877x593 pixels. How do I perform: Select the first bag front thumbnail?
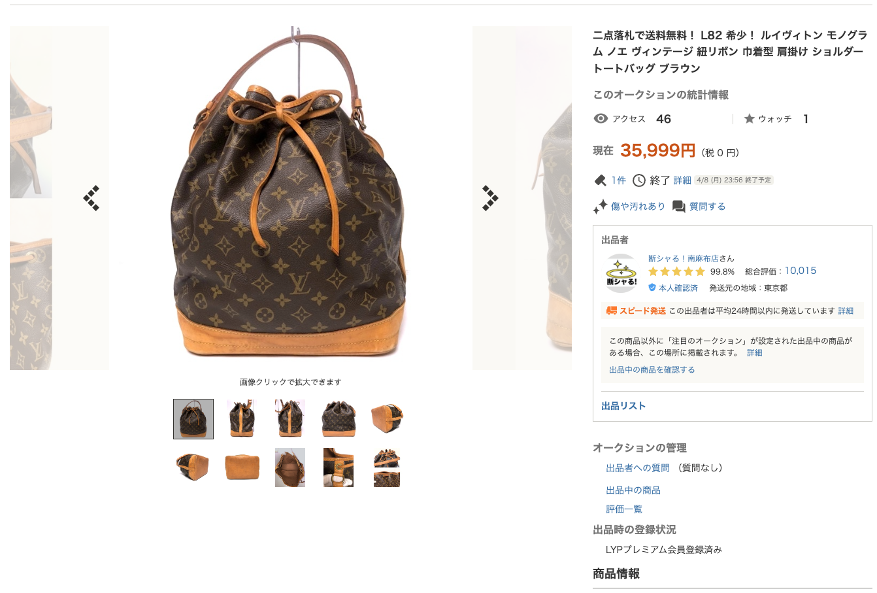coord(193,419)
